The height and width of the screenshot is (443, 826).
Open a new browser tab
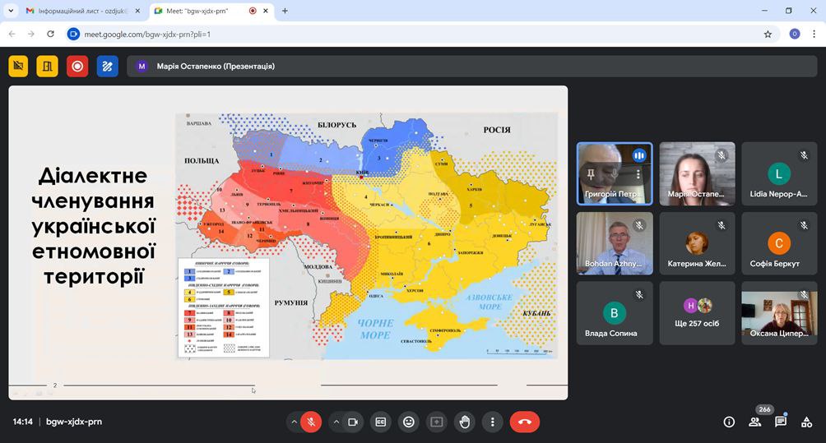click(285, 11)
